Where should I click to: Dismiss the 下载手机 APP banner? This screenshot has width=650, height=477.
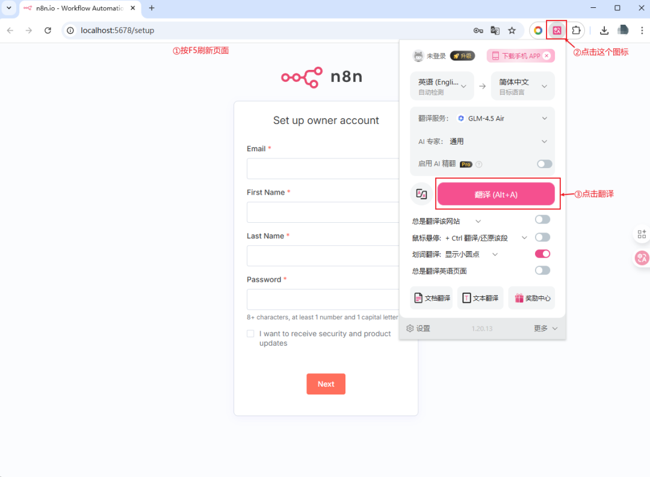tap(546, 55)
